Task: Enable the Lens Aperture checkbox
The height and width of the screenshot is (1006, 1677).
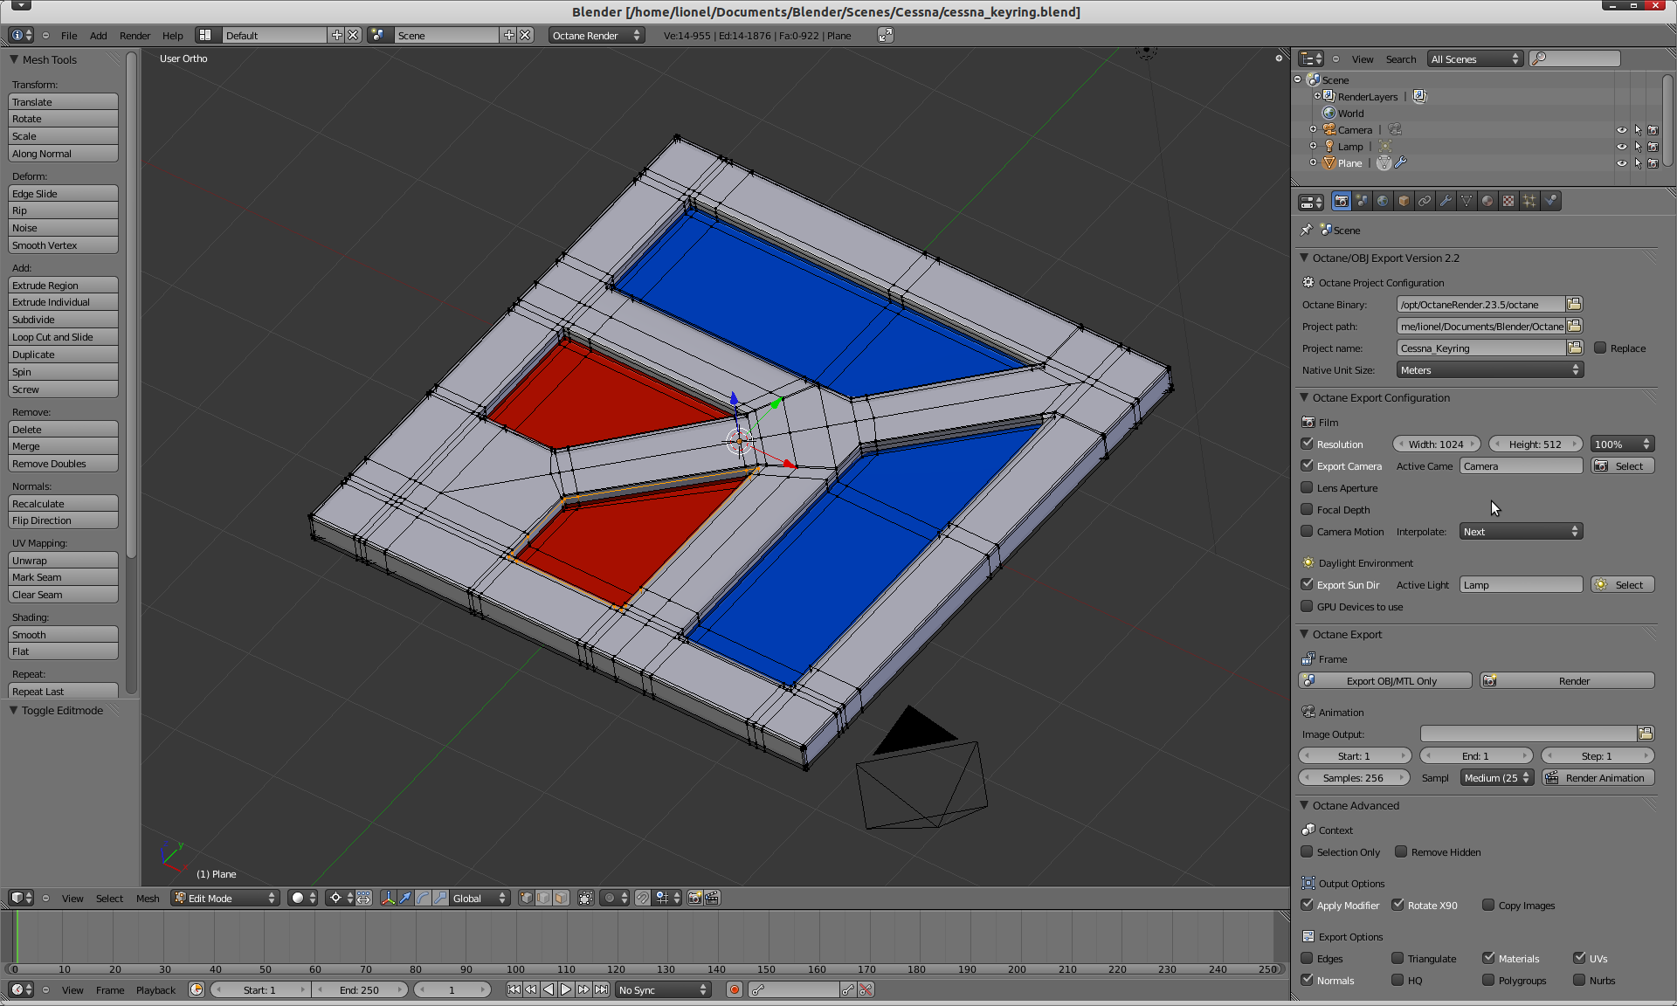Action: point(1308,487)
